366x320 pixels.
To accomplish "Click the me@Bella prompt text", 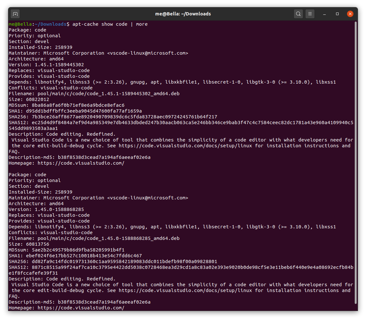I will click(x=20, y=24).
